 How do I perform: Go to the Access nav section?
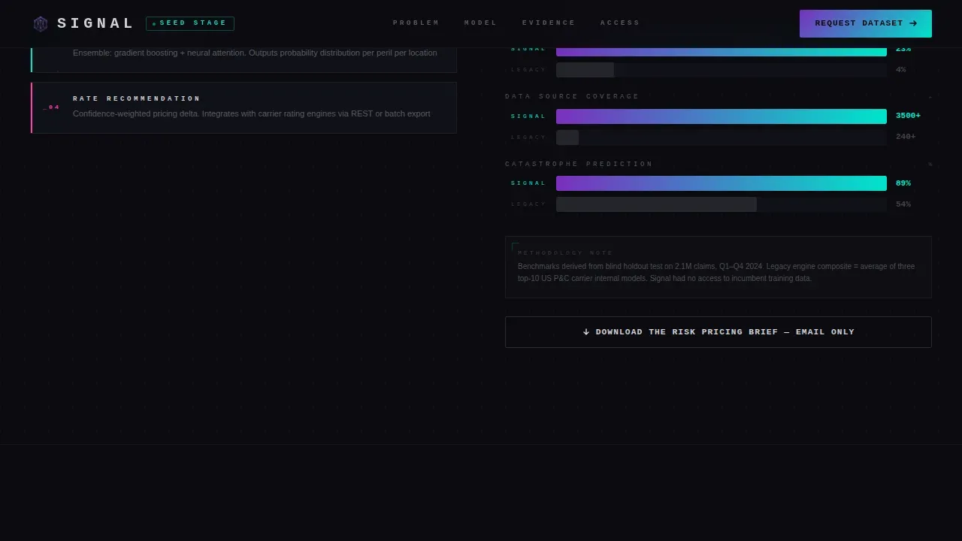tap(621, 23)
